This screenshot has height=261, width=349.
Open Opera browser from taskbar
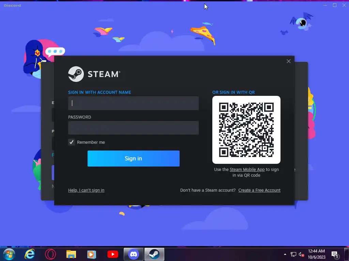coord(50,254)
